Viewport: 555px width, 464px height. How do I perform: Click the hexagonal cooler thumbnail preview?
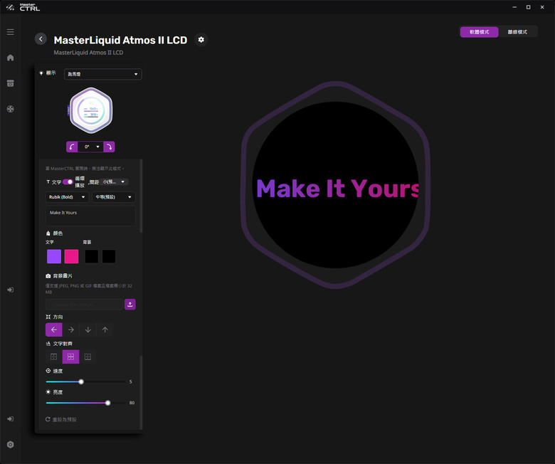[90, 110]
